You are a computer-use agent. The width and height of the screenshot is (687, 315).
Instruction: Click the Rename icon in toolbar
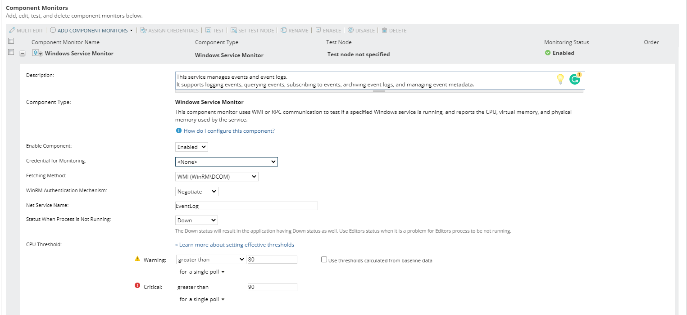click(283, 31)
